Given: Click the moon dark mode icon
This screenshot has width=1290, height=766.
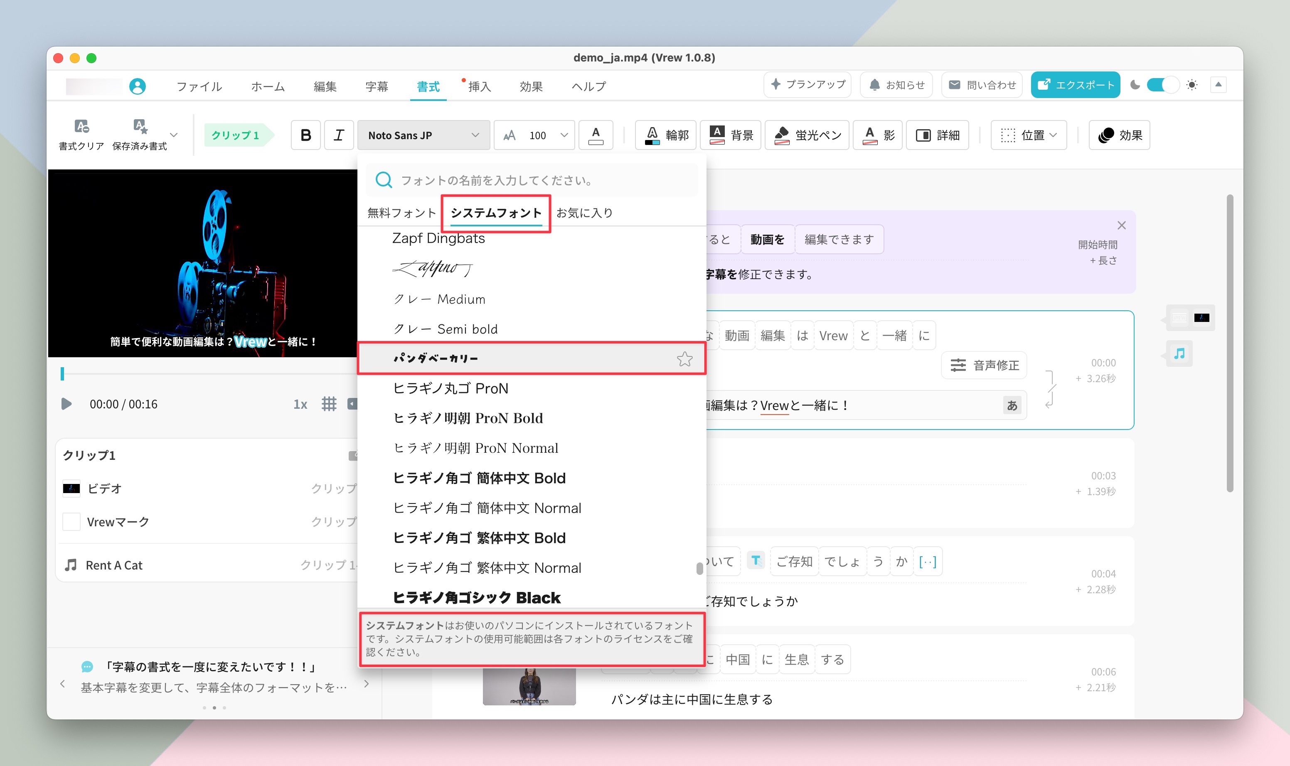Looking at the screenshot, I should point(1135,85).
